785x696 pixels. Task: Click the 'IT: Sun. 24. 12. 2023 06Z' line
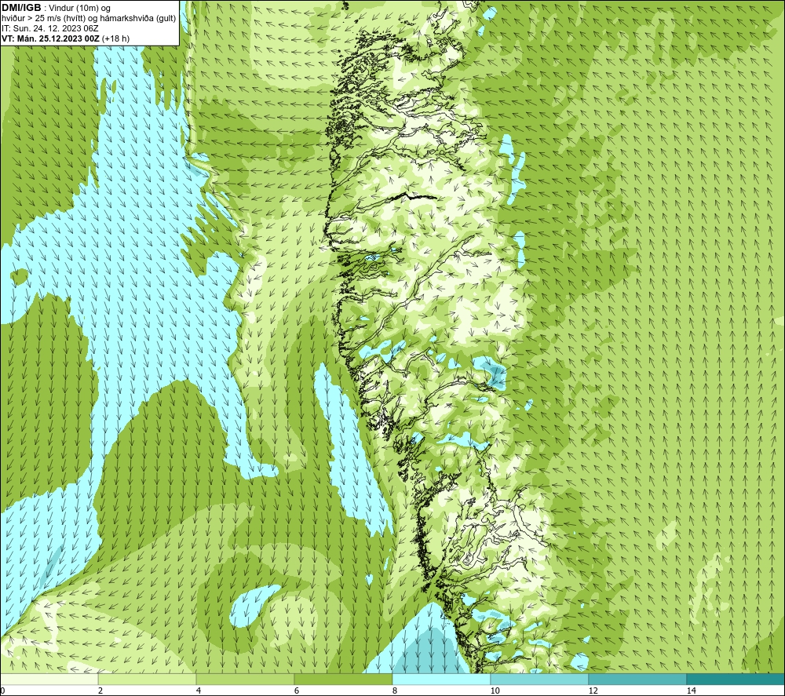pyautogui.click(x=50, y=28)
